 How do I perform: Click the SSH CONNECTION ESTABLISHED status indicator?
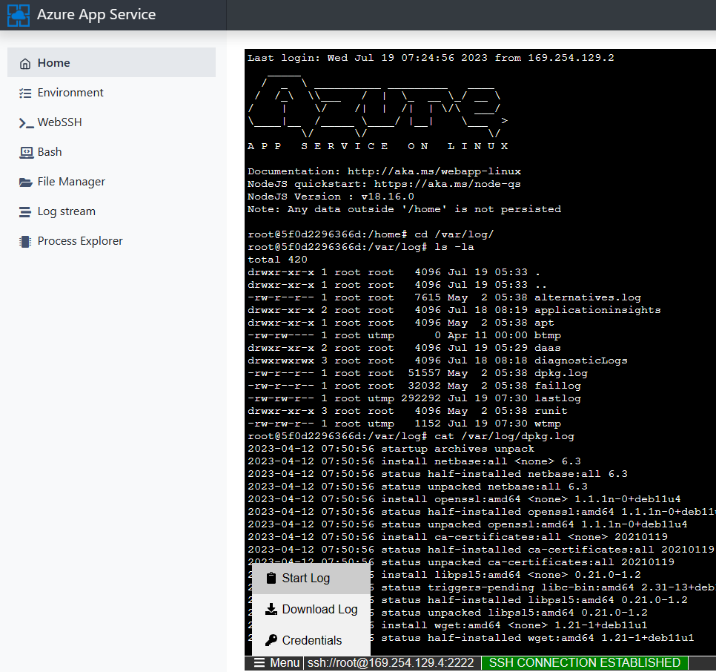[x=584, y=662]
